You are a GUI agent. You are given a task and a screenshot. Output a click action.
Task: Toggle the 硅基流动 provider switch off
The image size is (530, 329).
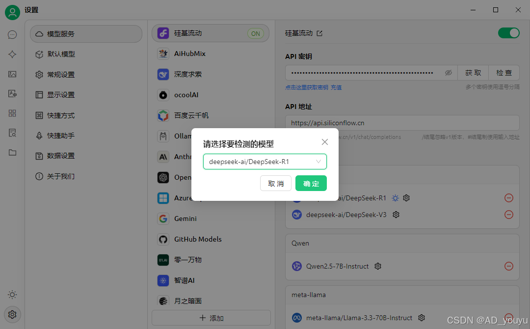click(x=508, y=33)
